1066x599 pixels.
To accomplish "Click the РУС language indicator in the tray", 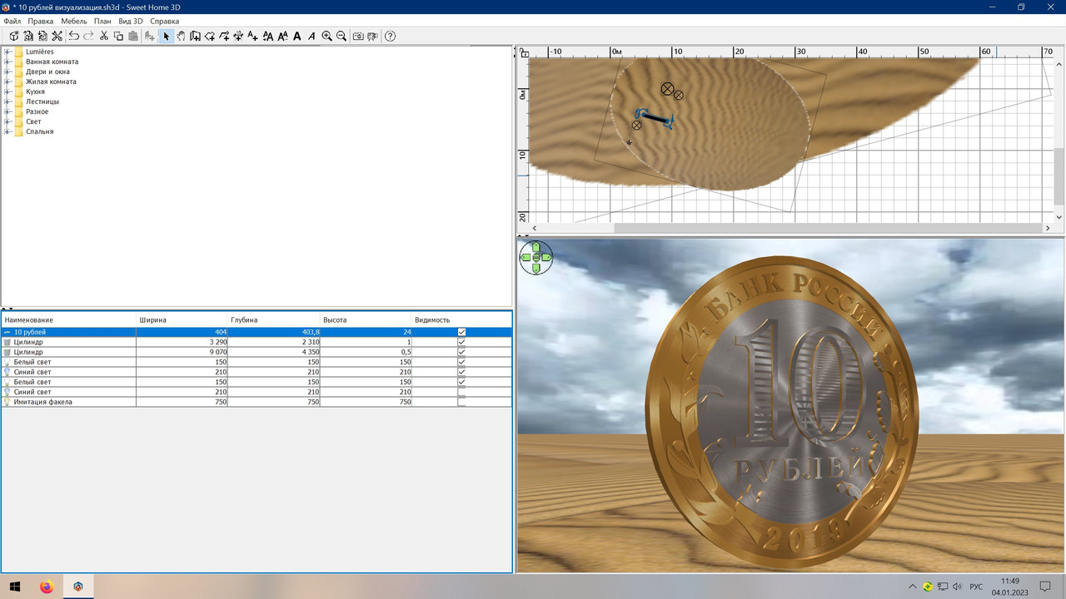I will [x=976, y=587].
